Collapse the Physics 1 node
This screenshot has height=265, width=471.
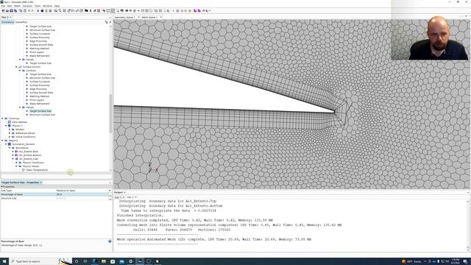(6, 126)
